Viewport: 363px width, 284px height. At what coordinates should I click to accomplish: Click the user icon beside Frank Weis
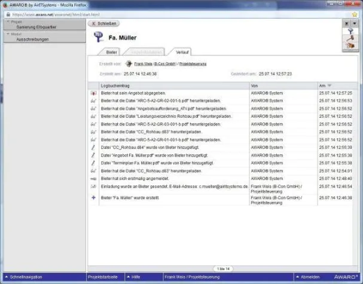(x=129, y=63)
